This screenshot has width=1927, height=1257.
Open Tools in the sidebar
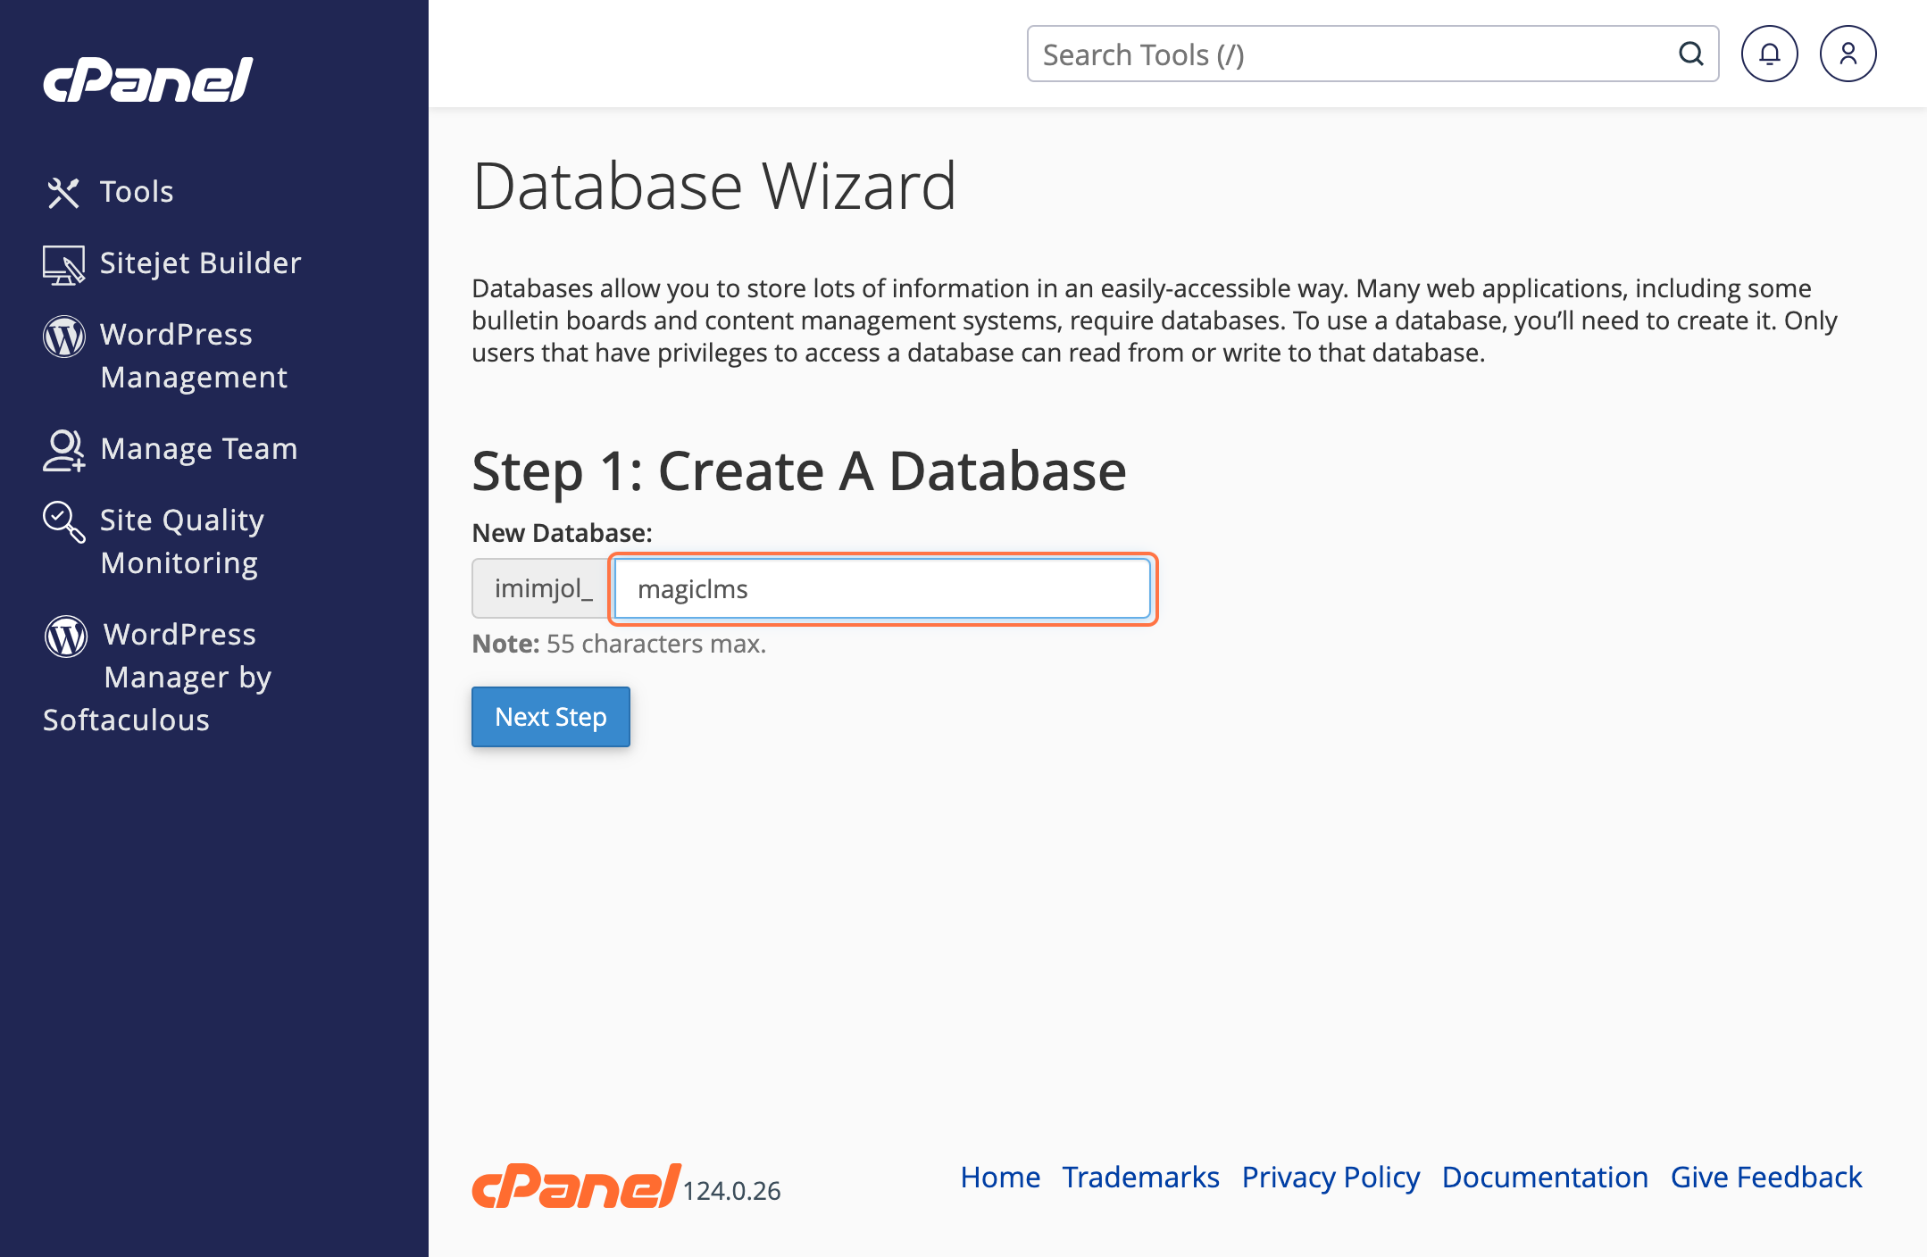(x=137, y=191)
